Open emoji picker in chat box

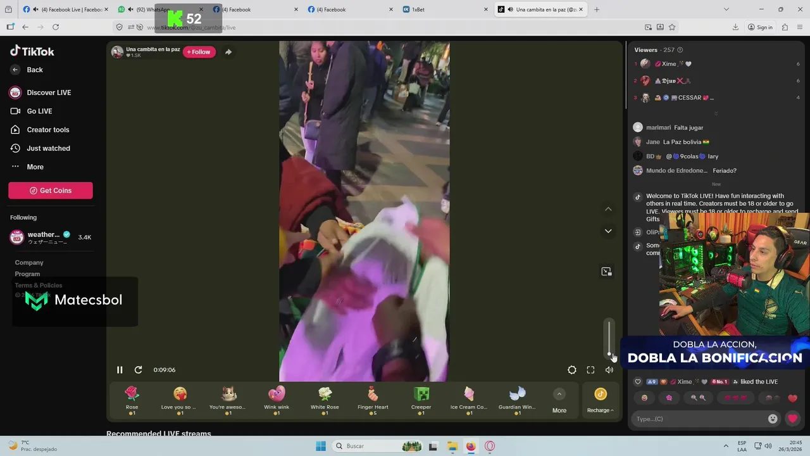773,419
